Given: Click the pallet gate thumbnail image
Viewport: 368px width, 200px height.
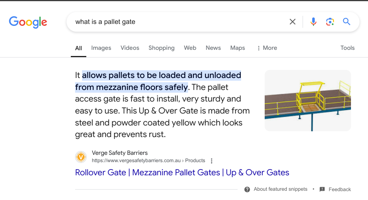Looking at the screenshot, I should click(308, 100).
